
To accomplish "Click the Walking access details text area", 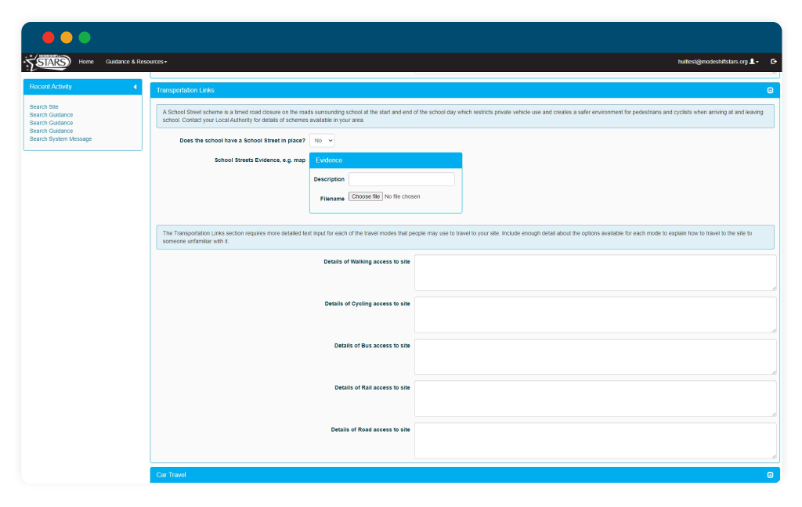I will pos(595,273).
